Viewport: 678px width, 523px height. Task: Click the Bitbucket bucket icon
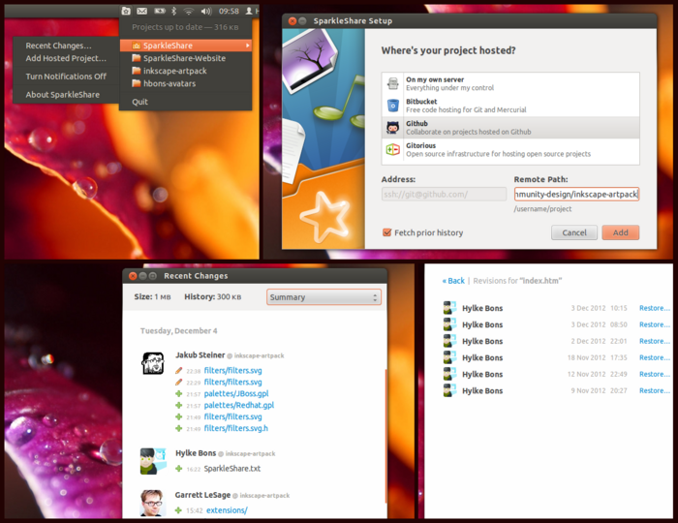click(x=392, y=106)
